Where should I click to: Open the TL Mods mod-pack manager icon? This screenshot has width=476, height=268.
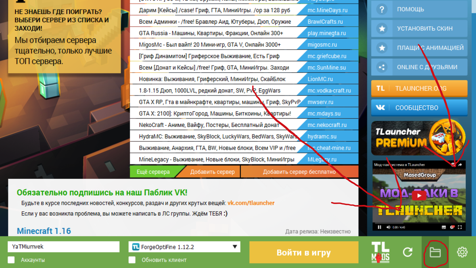pyautogui.click(x=380, y=252)
